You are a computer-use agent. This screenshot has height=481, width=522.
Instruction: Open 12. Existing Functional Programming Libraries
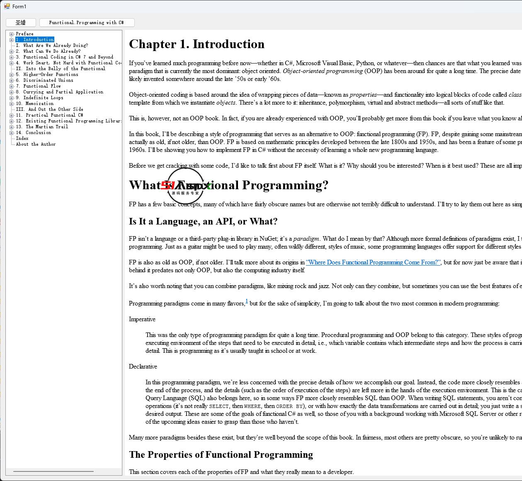point(68,121)
